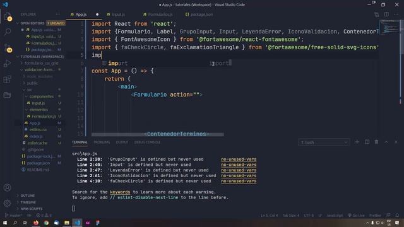Image resolution: width=404 pixels, height=227 pixels.
Task: Expand the node_modules folder
Action: 40,76
